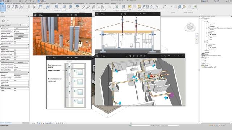The image size is (232, 130).
Task: Select the Railing (Ограждение) tool
Action: (77, 7)
